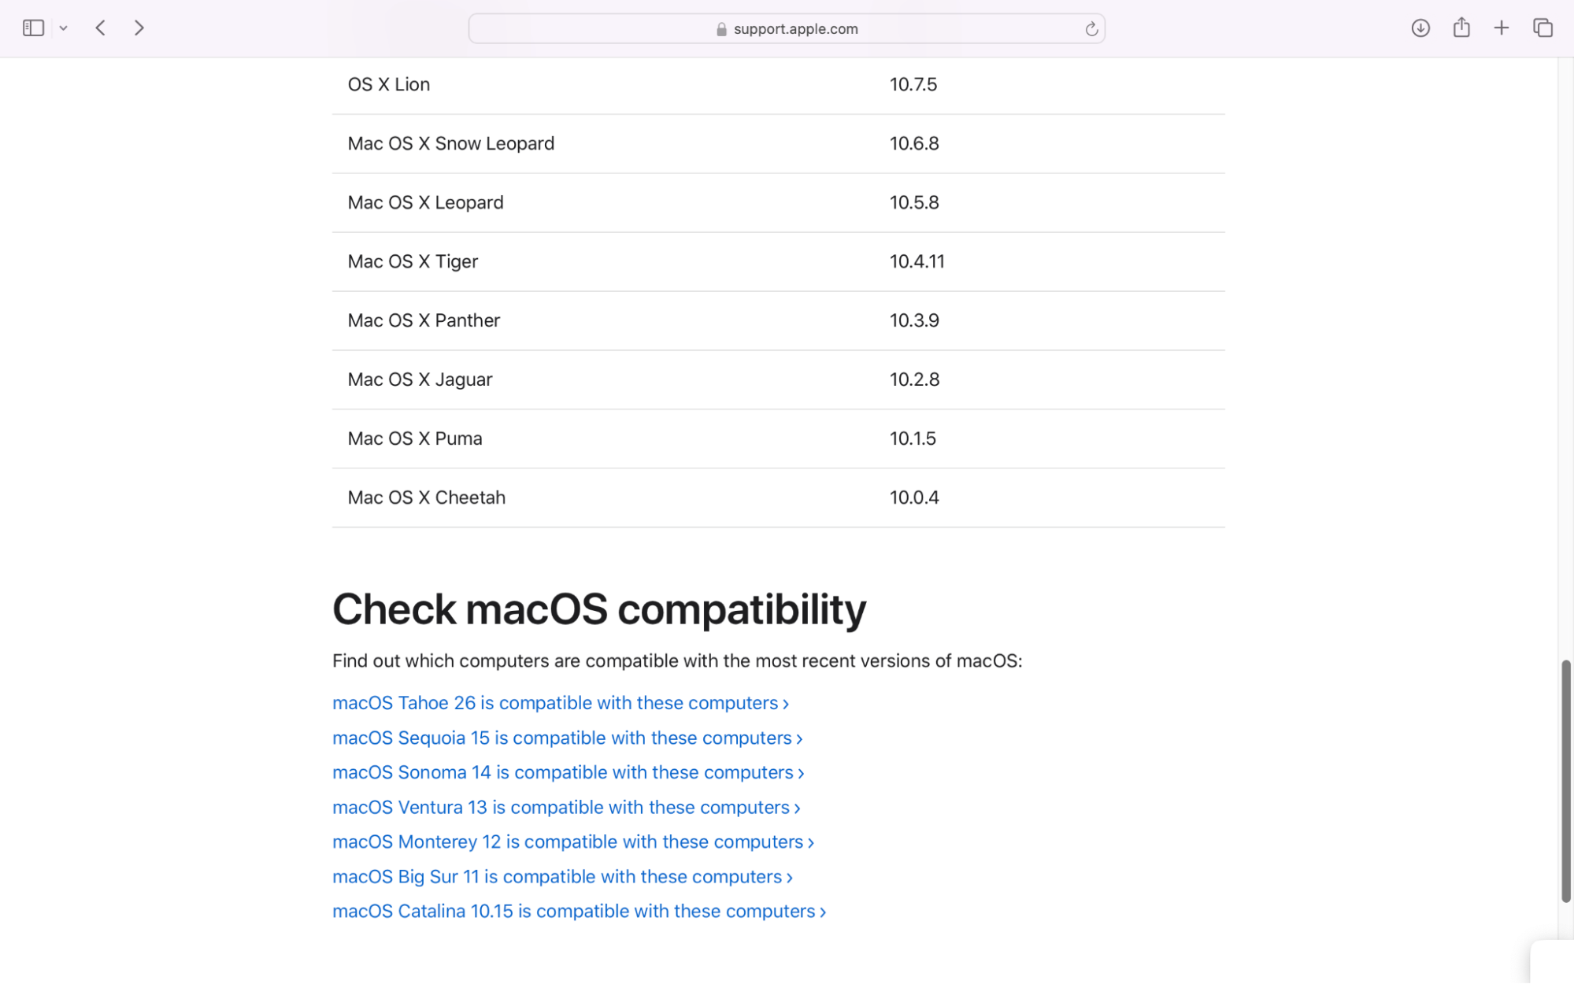Reload the support.apple.com page

point(1091,28)
